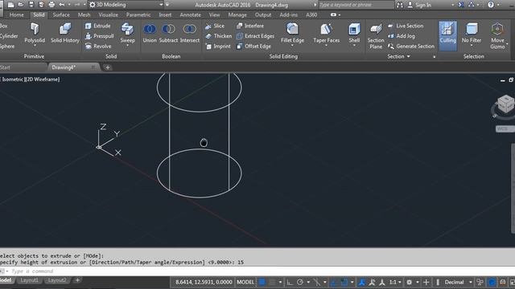
Task: Choose the Extrude command
Action: coord(98,26)
